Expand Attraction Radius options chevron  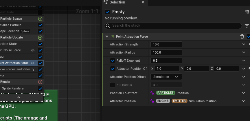(244, 52)
